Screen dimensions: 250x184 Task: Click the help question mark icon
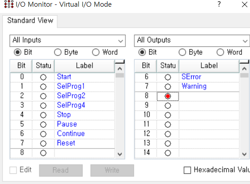click(219, 4)
